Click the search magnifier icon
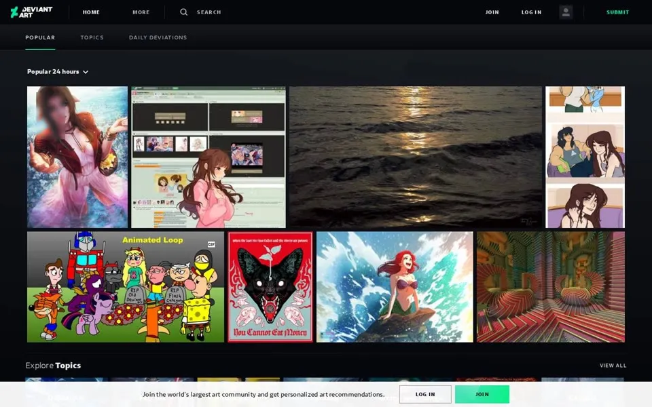Image resolution: width=652 pixels, height=407 pixels. (x=183, y=12)
